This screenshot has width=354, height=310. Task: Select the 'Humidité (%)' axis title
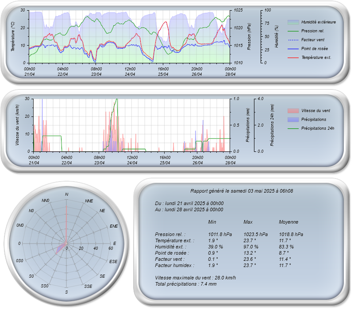pyautogui.click(x=276, y=36)
